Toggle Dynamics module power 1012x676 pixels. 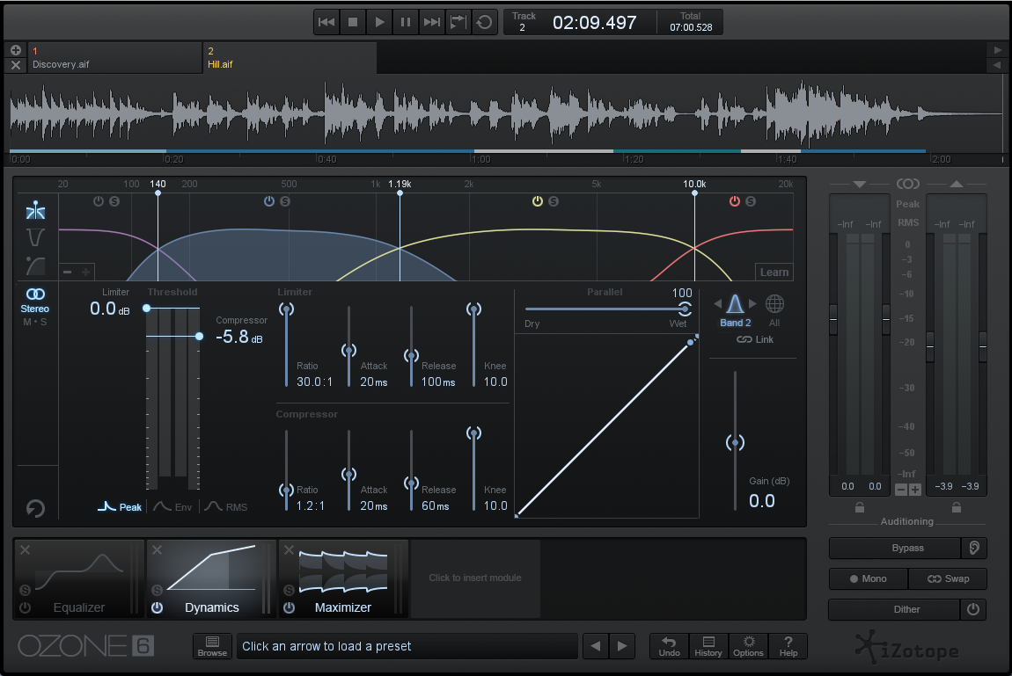pyautogui.click(x=157, y=607)
